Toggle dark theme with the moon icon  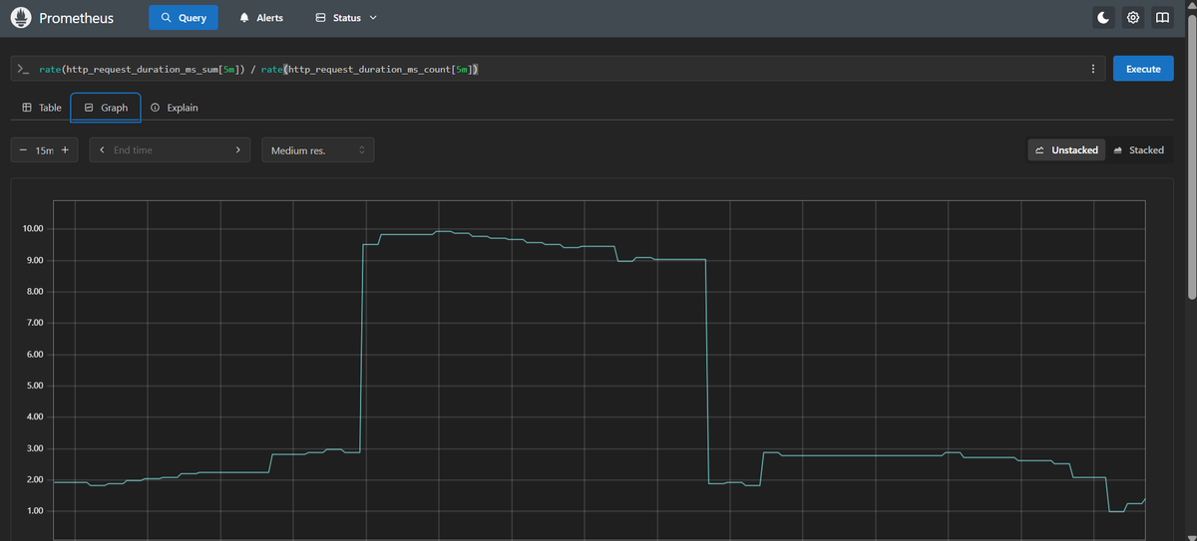tap(1103, 18)
